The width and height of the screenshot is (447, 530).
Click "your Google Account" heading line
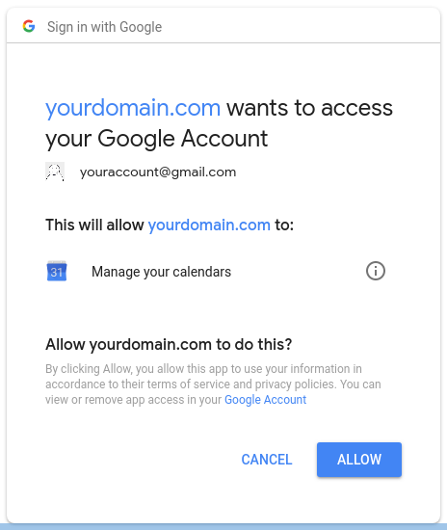[156, 139]
